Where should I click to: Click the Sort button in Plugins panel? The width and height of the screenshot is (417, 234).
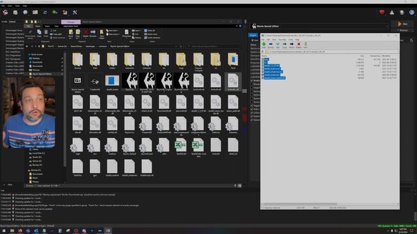pos(255,40)
